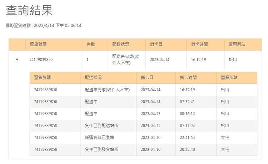This screenshot has height=164, width=268.
Task: Select the inner table 銷卡時間 header
Action: point(188,78)
